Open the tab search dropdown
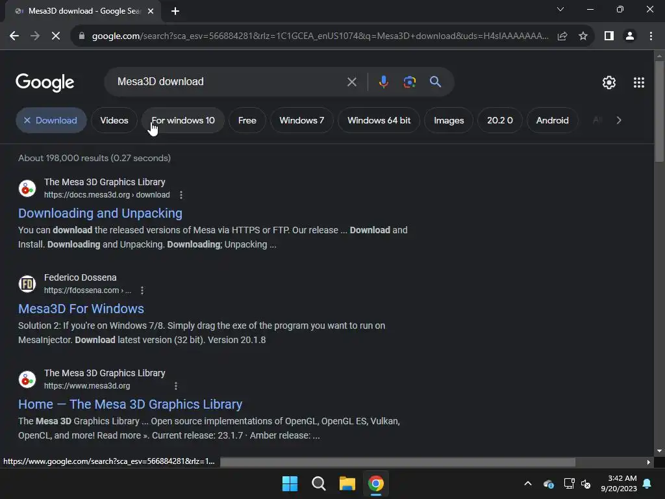The width and height of the screenshot is (665, 499). tap(560, 9)
